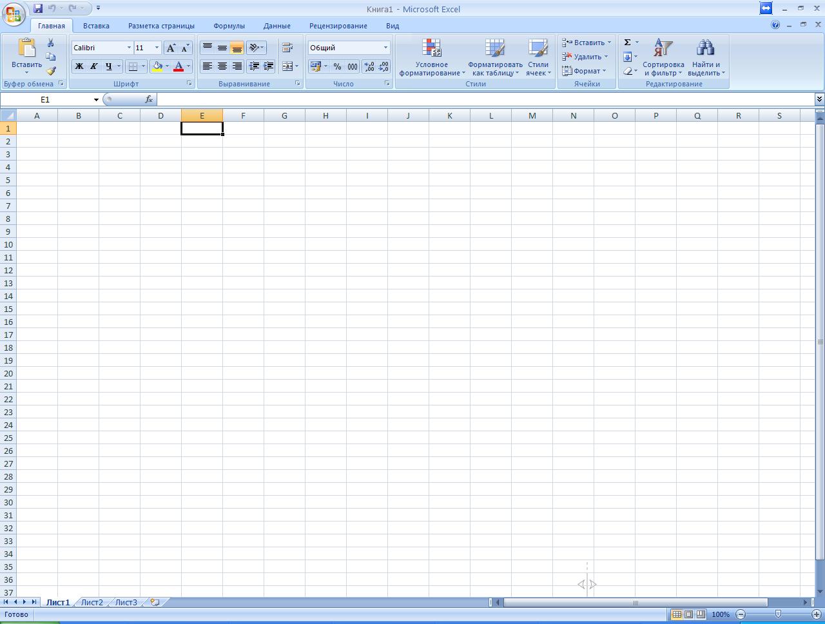Open the Общий number format dropdown
The image size is (825, 624).
tap(386, 48)
